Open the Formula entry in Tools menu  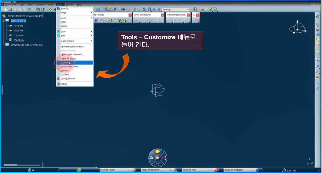(x=75, y=8)
